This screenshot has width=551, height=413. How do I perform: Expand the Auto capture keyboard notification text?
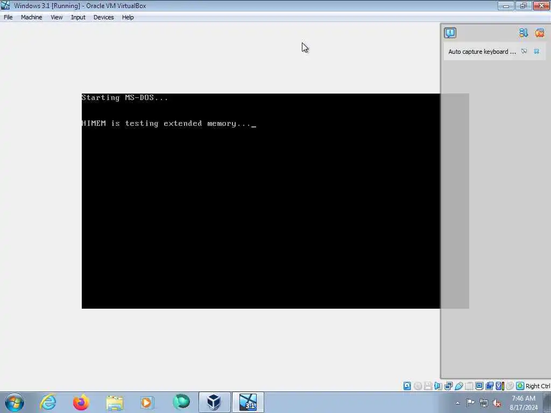tap(482, 52)
